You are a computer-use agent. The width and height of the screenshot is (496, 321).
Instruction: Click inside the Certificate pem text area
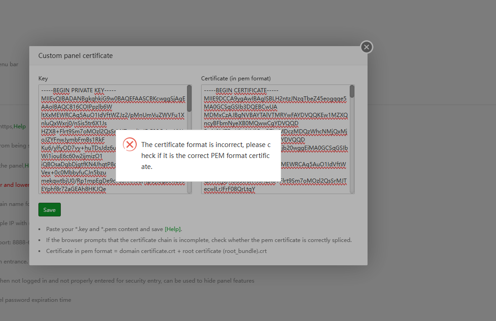click(x=278, y=139)
